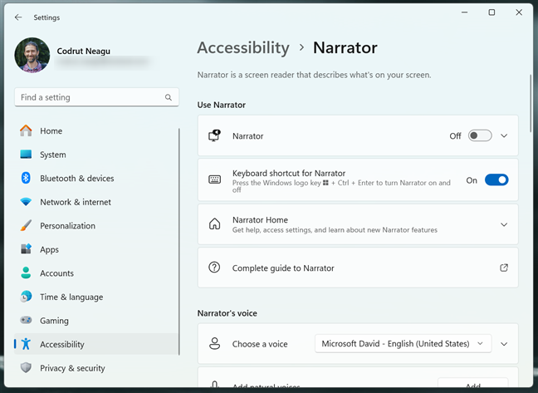
Task: Click the Find a setting search box
Action: click(96, 97)
